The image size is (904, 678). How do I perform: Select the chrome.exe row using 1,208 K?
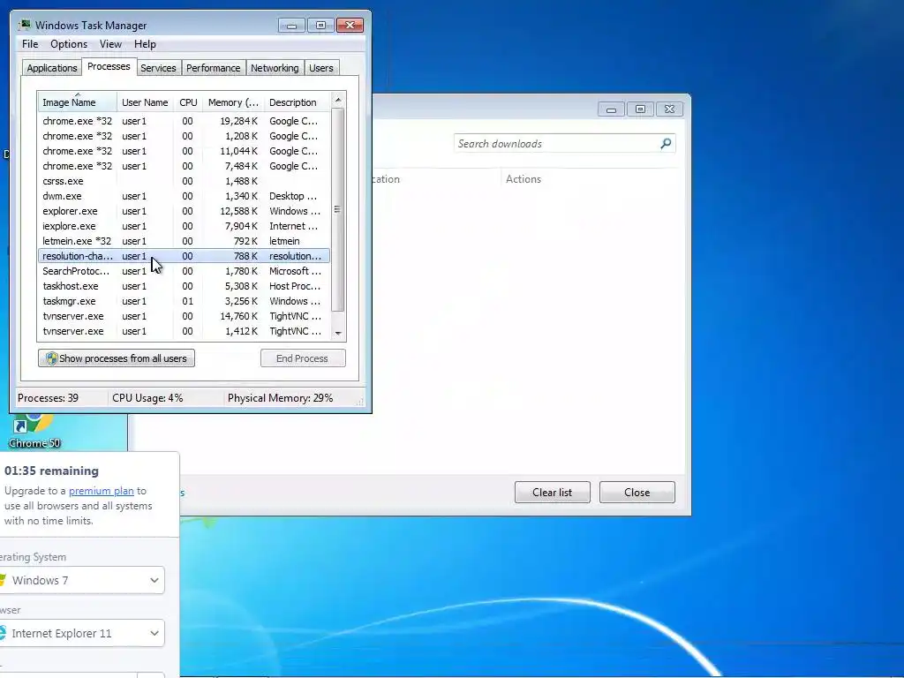tap(184, 136)
